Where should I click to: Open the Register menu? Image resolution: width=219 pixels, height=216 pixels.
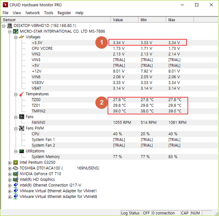64,13
